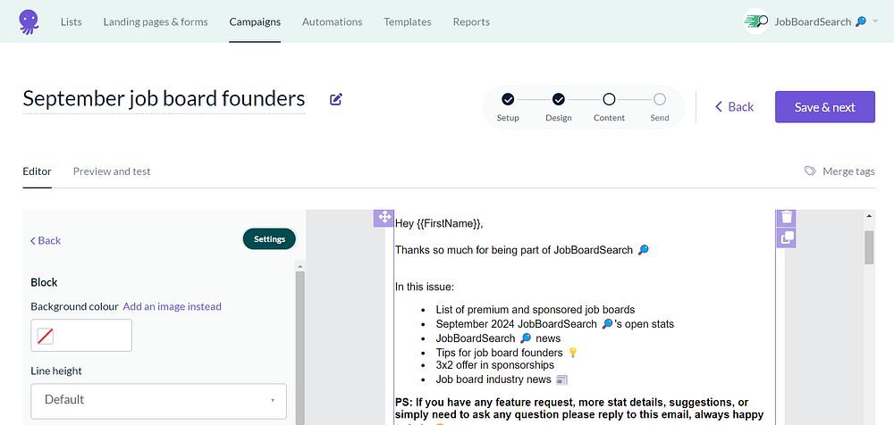894x425 pixels.
Task: Go to Campaigns section
Action: coord(255,21)
